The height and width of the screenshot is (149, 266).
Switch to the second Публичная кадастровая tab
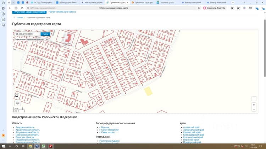[x=142, y=2]
